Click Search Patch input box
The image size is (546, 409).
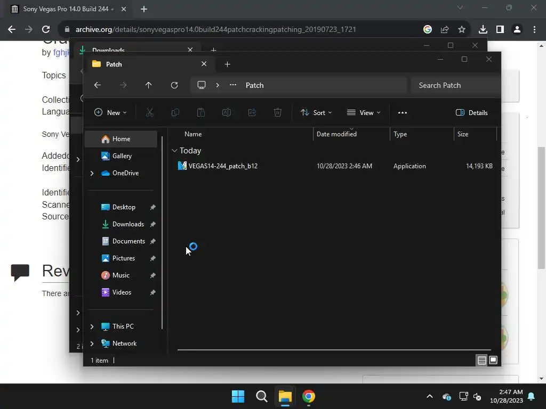coord(455,85)
